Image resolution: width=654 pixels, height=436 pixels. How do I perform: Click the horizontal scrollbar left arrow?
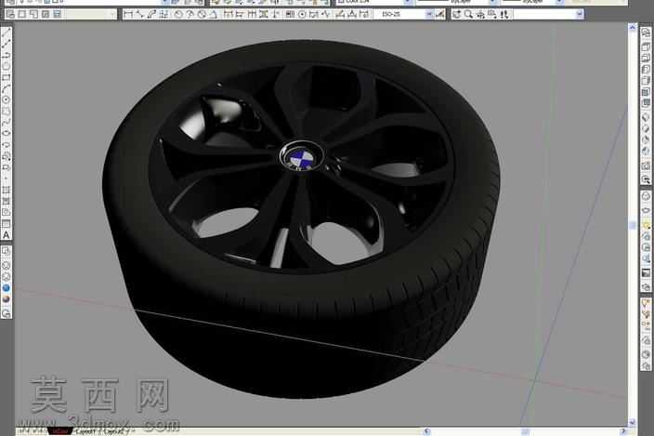(x=426, y=431)
